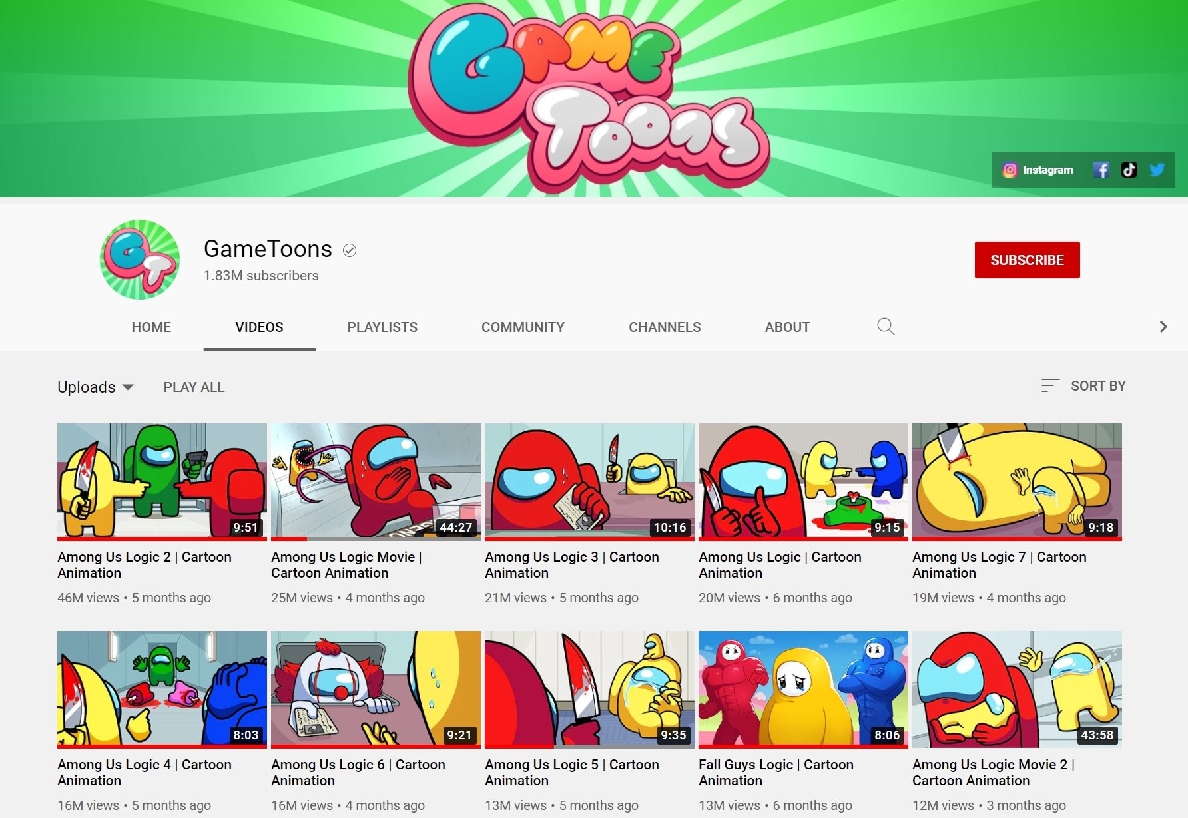Open the Sort By filter icon

coord(1050,385)
